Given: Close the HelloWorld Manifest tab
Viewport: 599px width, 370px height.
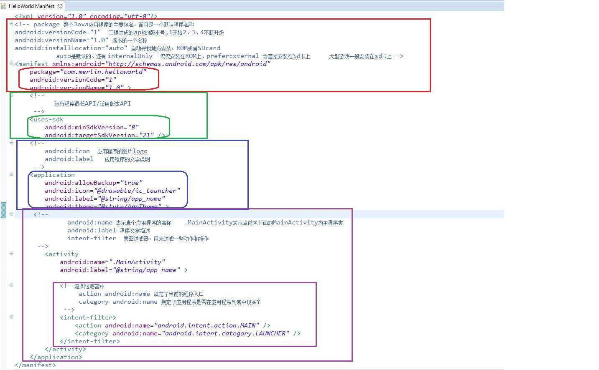Looking at the screenshot, I should pyautogui.click(x=60, y=6).
